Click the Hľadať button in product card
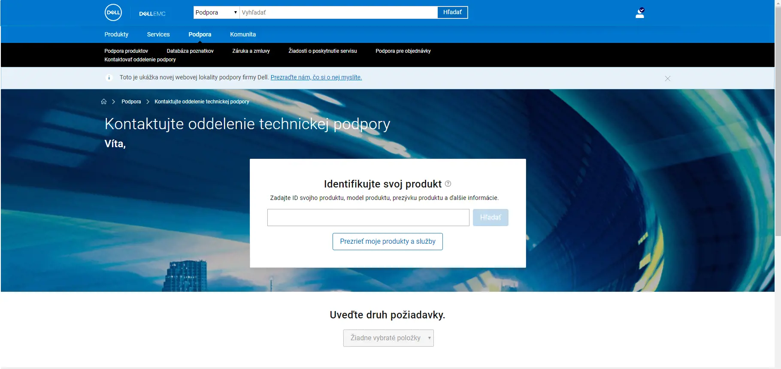Screen dimensions: 781x369 (x=490, y=218)
